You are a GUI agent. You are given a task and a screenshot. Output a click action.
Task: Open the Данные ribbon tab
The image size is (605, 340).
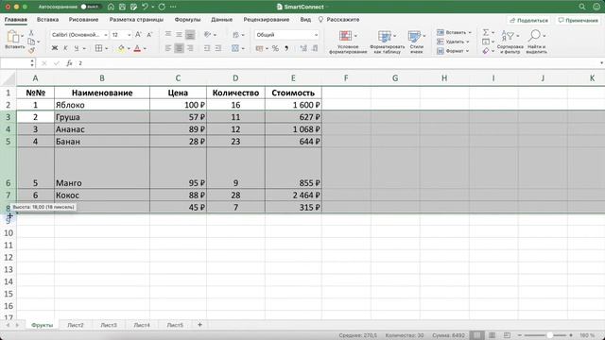pyautogui.click(x=222, y=19)
